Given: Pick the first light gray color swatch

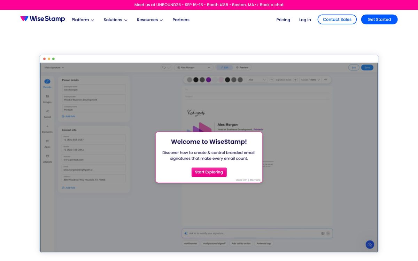Looking at the screenshot, I should coord(189,80).
